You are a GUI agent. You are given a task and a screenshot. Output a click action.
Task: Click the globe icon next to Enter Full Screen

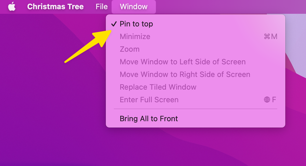tap(267, 100)
